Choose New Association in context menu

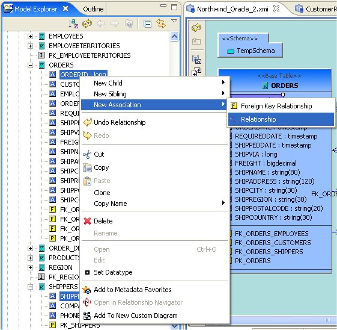[154, 105]
